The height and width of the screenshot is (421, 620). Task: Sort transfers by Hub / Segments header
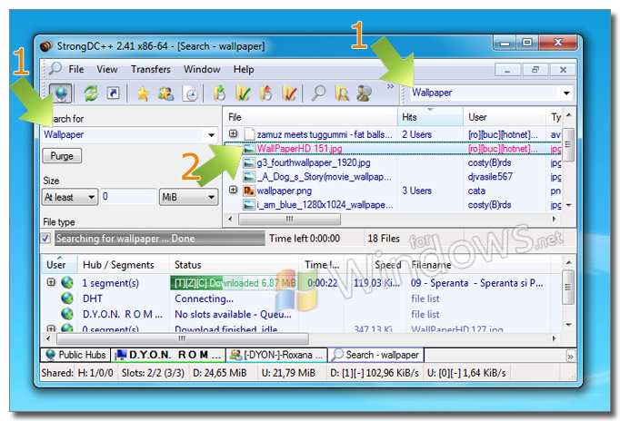coord(124,265)
